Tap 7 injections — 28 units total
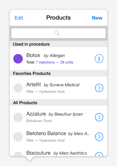This screenshot has height=166, width=117. (x=55, y=62)
